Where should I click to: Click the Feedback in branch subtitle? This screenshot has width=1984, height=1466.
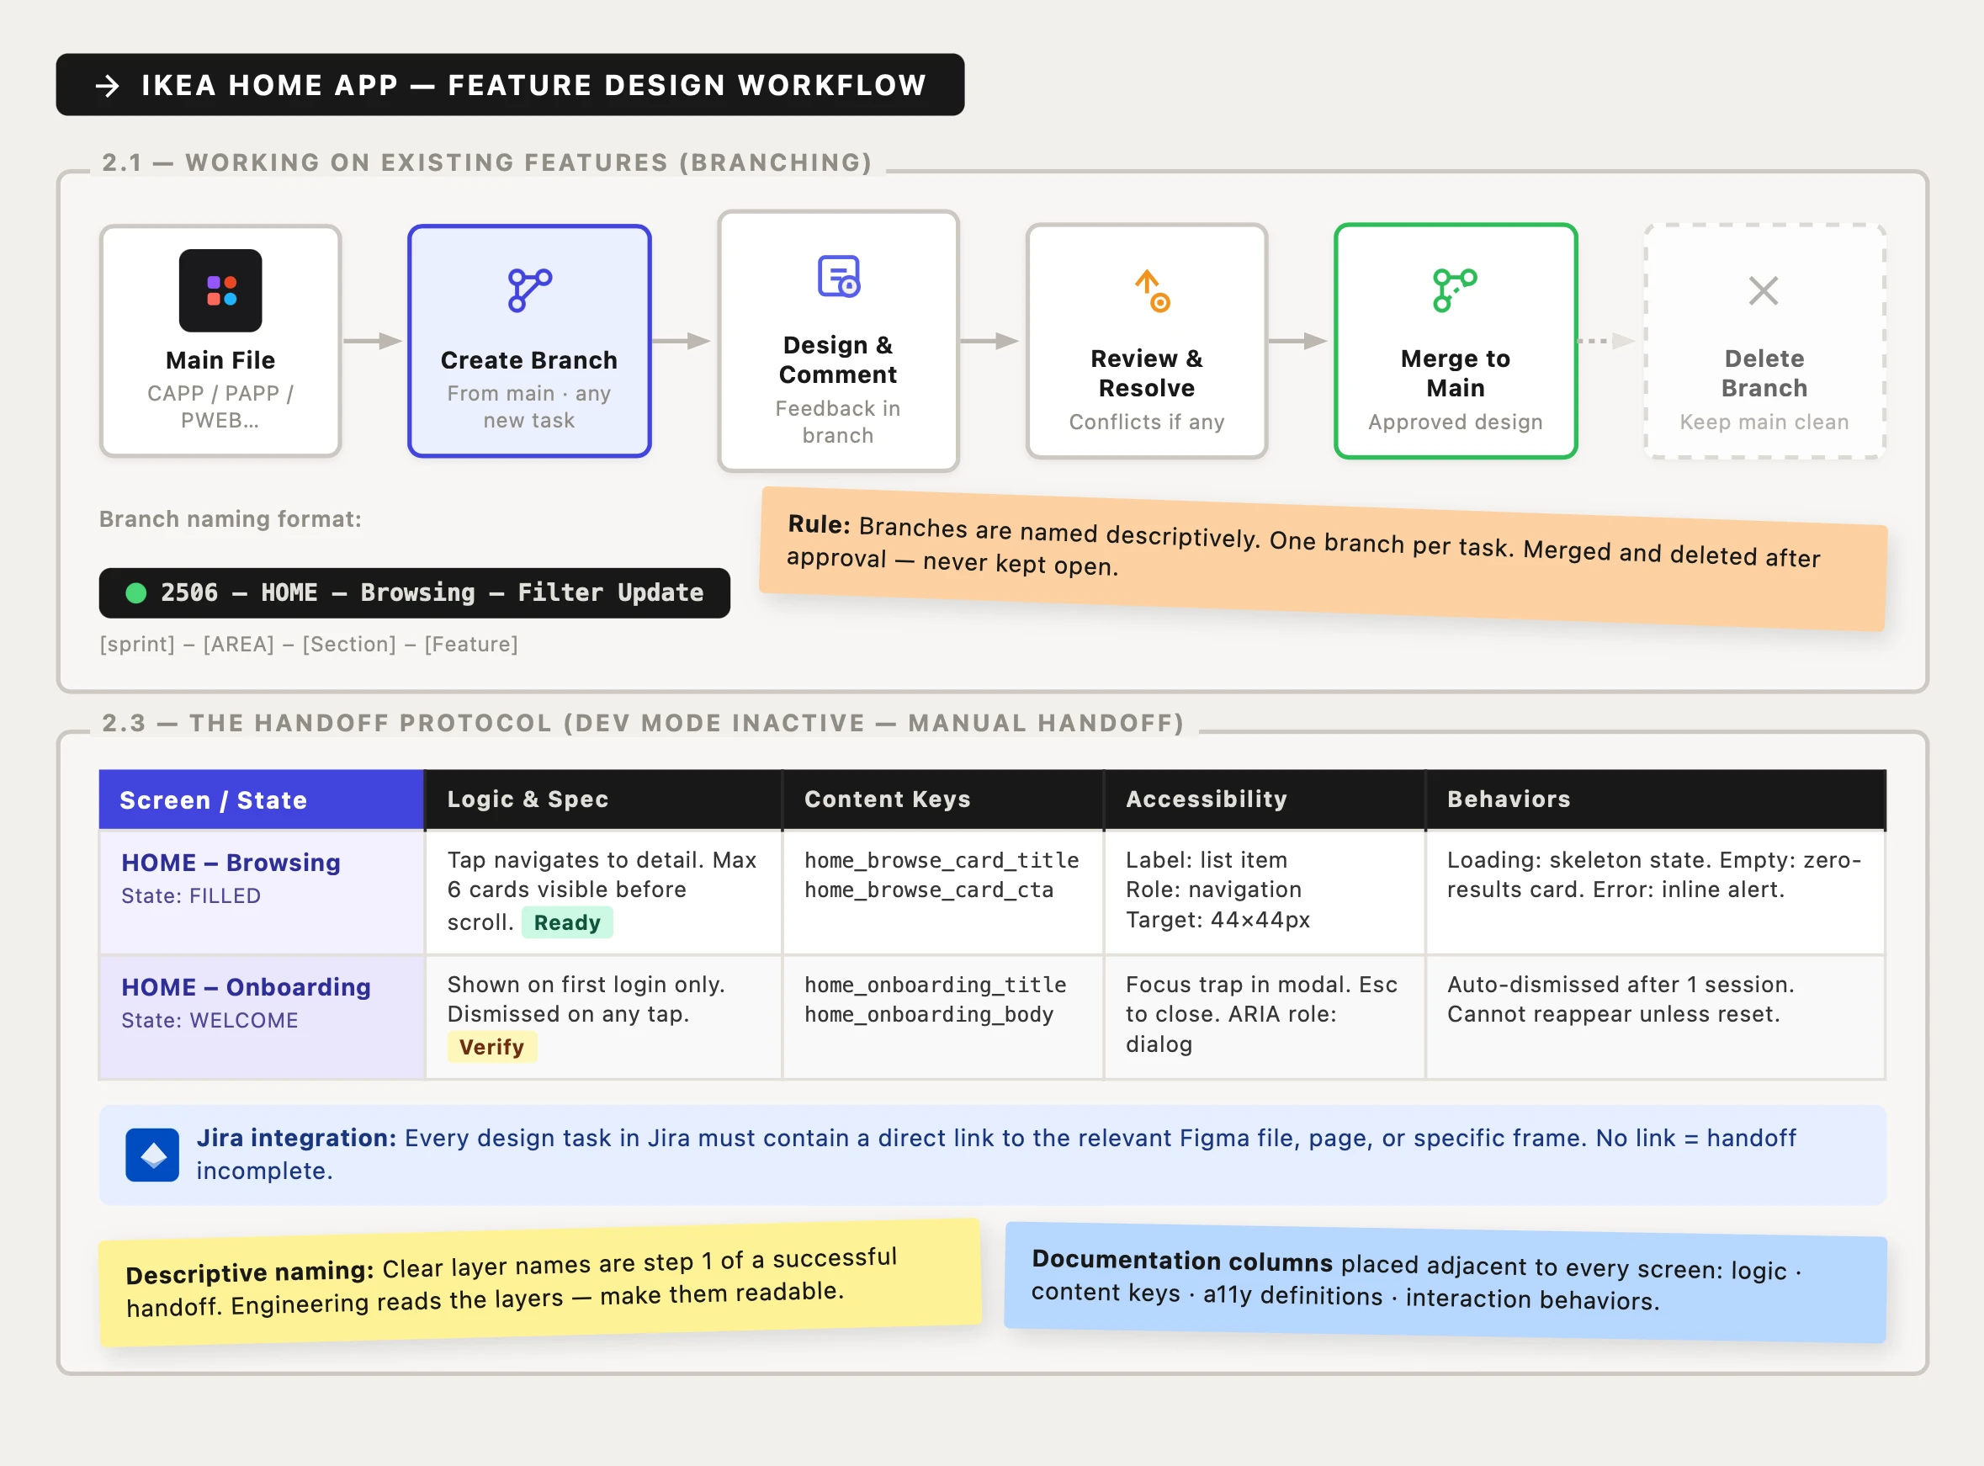(x=838, y=422)
